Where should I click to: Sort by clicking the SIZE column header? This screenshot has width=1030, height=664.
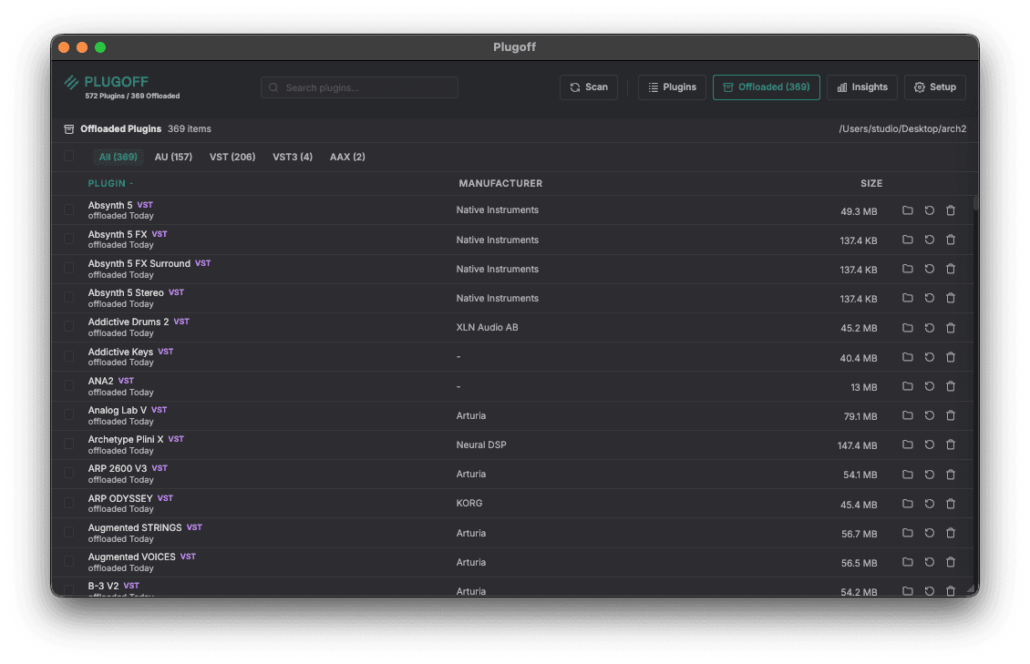pyautogui.click(x=870, y=183)
